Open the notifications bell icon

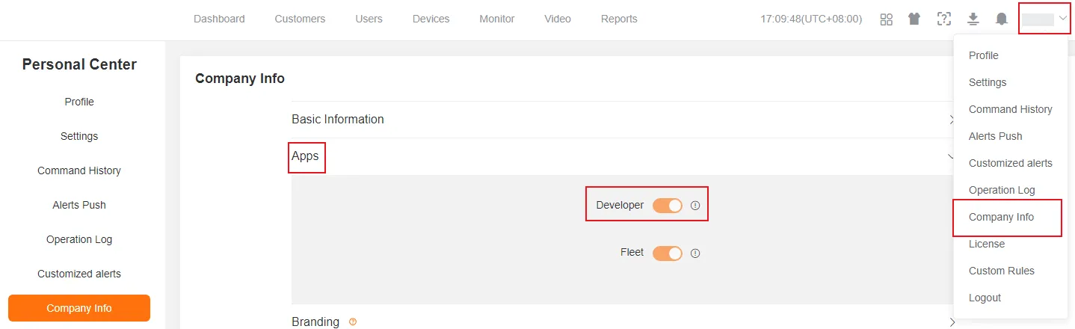coord(1002,19)
